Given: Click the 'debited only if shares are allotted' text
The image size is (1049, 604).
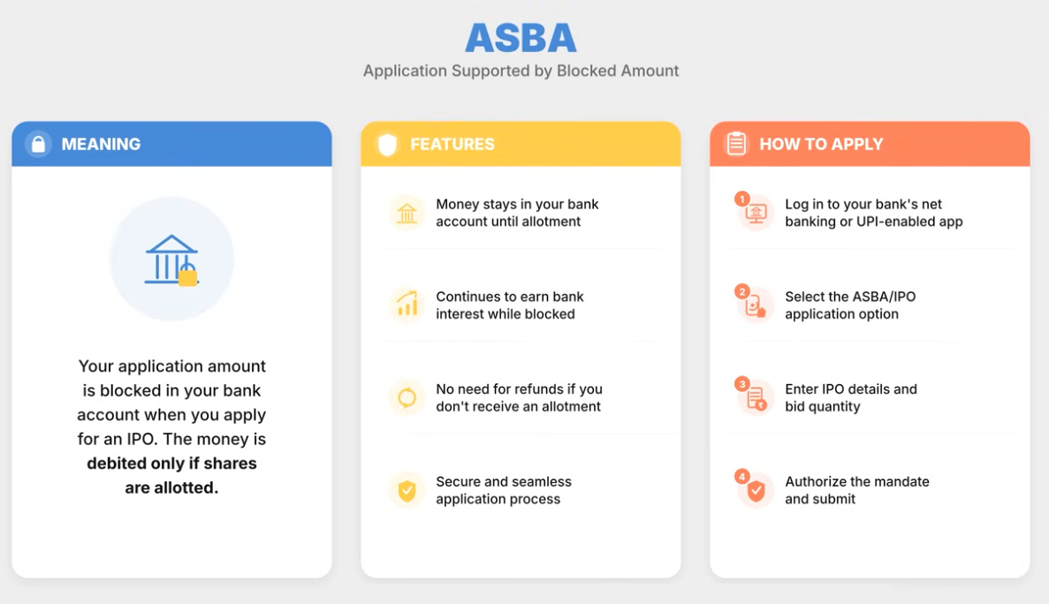Looking at the screenshot, I should click(172, 475).
